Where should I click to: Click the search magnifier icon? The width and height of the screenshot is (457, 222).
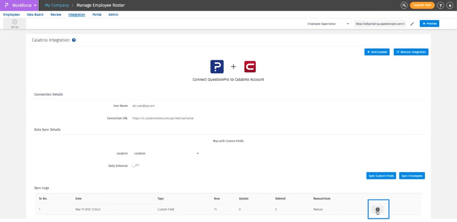404,5
